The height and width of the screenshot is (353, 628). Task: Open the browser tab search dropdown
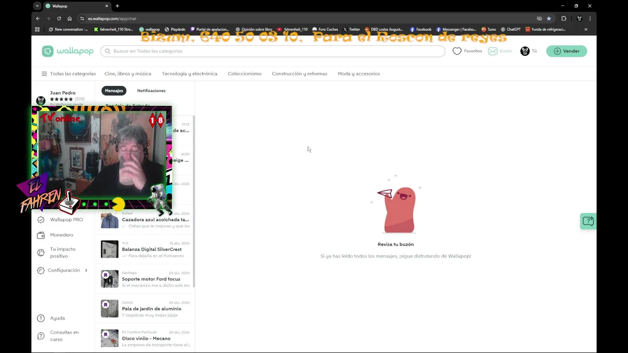click(37, 6)
